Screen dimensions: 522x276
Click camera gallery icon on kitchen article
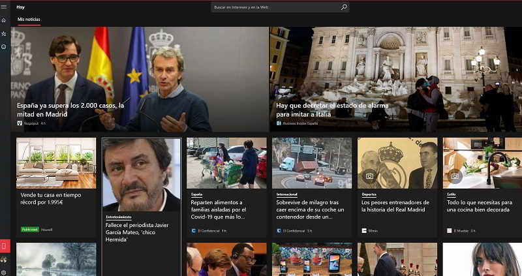pos(455,176)
